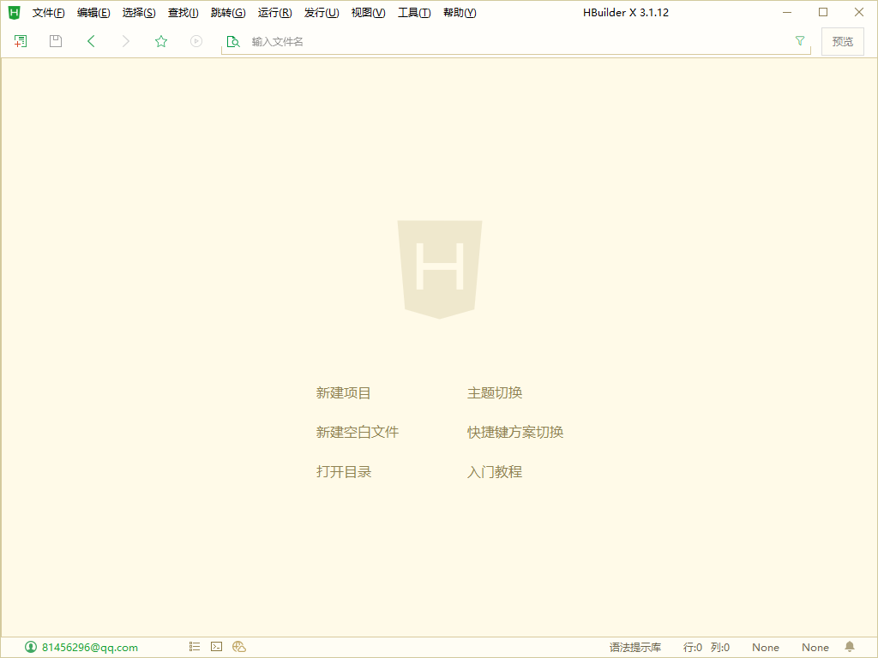Viewport: 878px width, 658px height.
Task: Click the new file icon in toolbar
Action: tap(21, 41)
